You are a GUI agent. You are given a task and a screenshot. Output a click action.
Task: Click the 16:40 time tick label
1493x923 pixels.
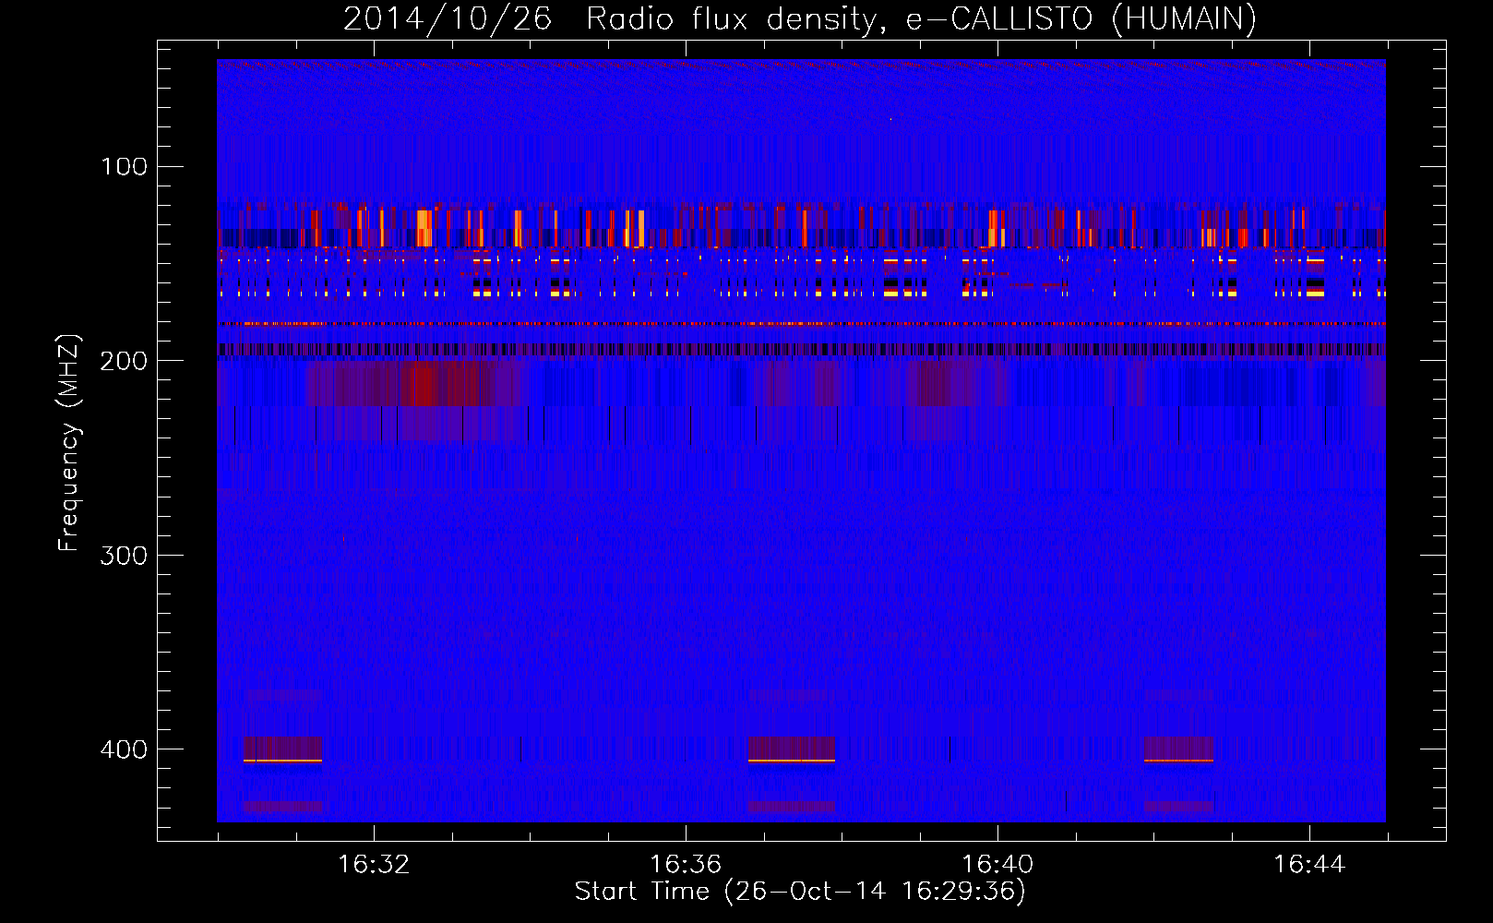(x=997, y=864)
